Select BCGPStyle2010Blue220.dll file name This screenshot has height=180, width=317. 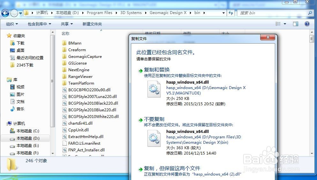pos(92,110)
